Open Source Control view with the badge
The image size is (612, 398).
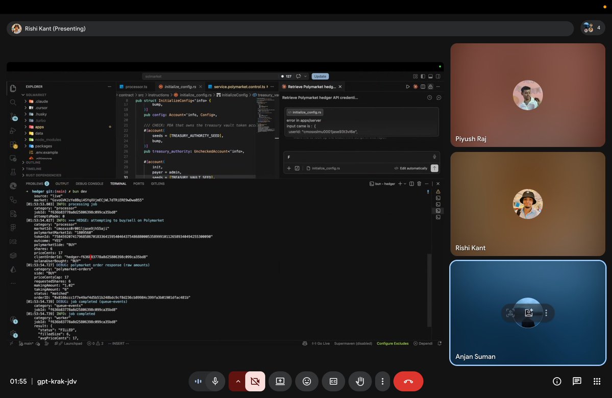(x=13, y=117)
